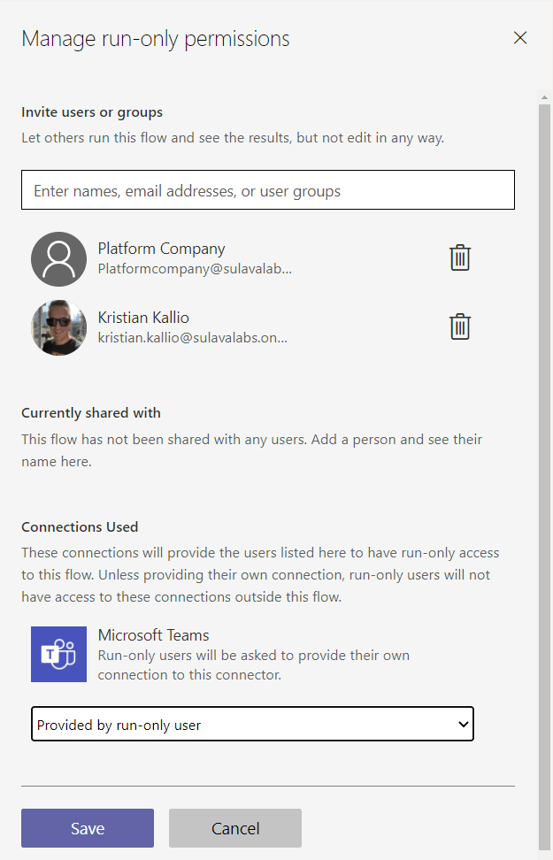
Task: Save the run-only permissions
Action: 88,828
